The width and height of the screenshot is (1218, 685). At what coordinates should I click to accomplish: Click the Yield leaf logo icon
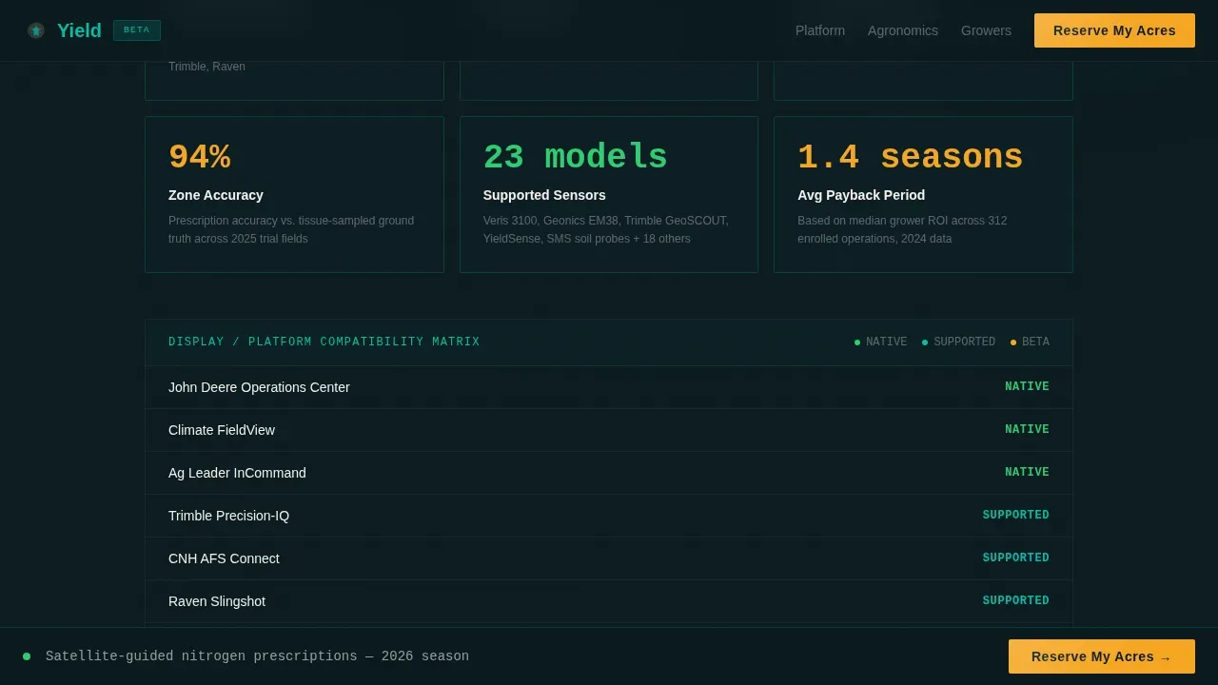pyautogui.click(x=36, y=30)
